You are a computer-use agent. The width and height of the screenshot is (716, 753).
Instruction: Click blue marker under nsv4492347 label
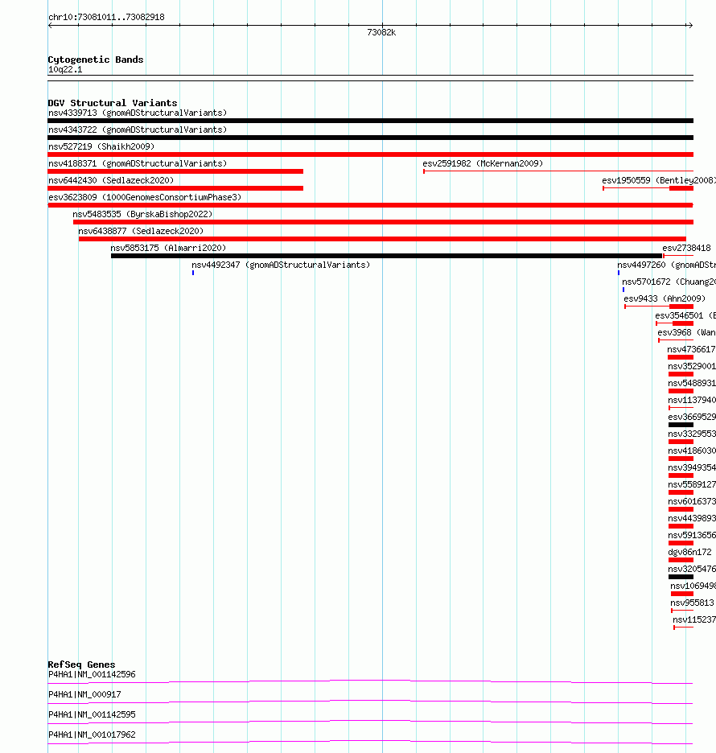click(x=193, y=273)
